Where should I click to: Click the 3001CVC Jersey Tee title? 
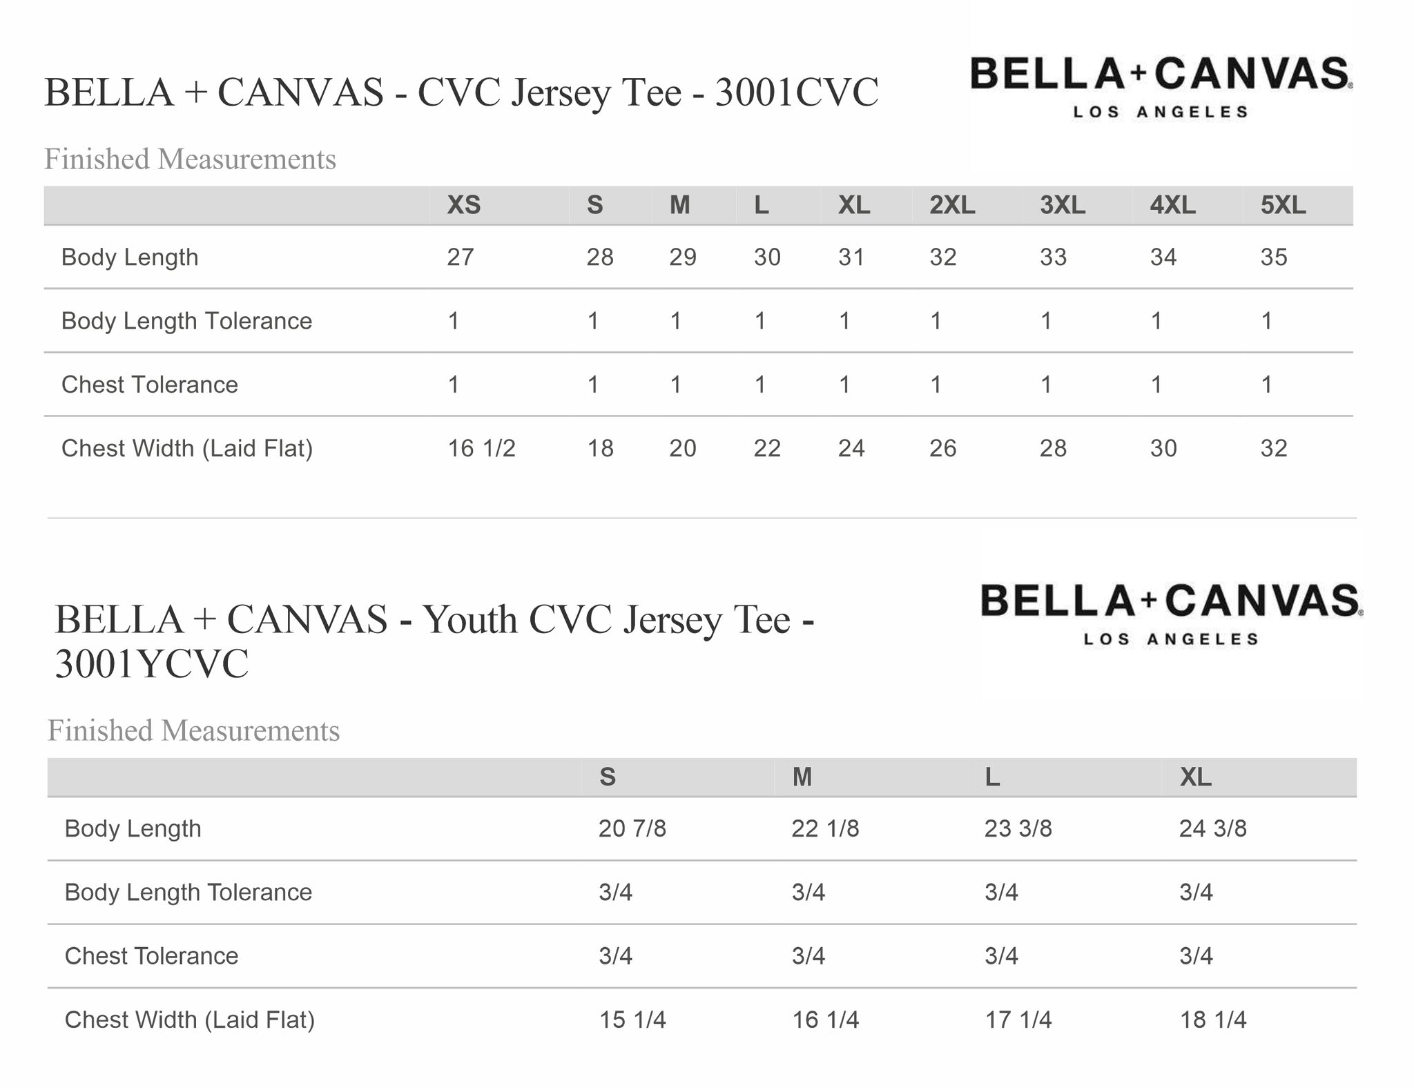(461, 92)
